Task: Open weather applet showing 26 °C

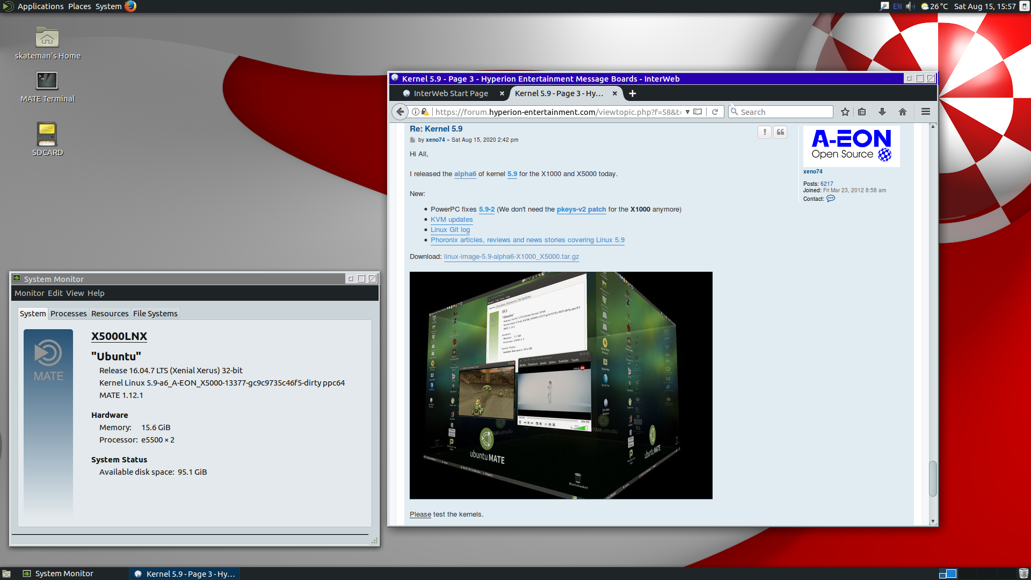Action: (x=934, y=6)
